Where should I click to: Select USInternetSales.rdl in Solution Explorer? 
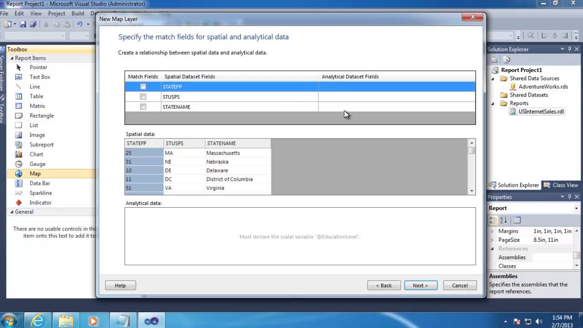tap(541, 112)
